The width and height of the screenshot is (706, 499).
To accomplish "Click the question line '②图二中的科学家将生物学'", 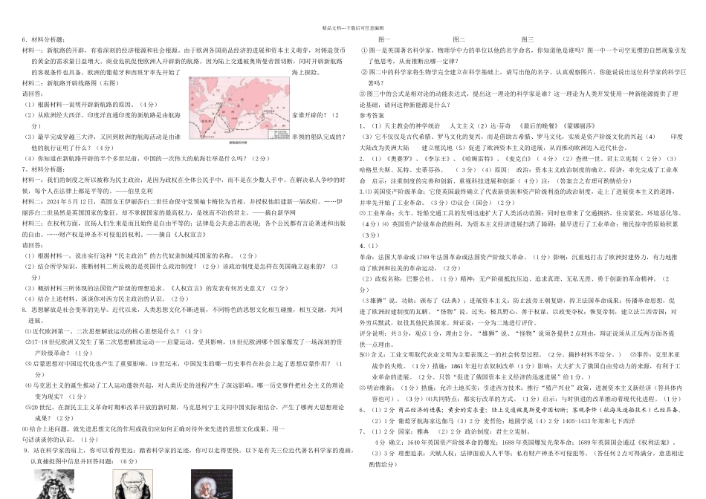I will click(524, 72).
